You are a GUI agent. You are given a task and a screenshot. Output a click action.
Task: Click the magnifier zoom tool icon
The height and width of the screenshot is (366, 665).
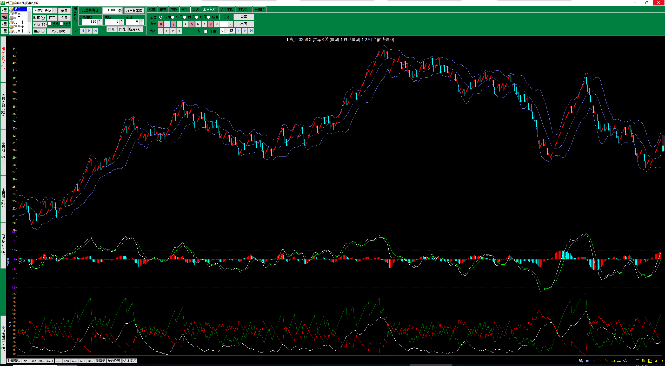[x=581, y=361]
